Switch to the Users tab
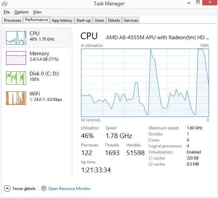218x198 pixels. pyautogui.click(x=99, y=20)
